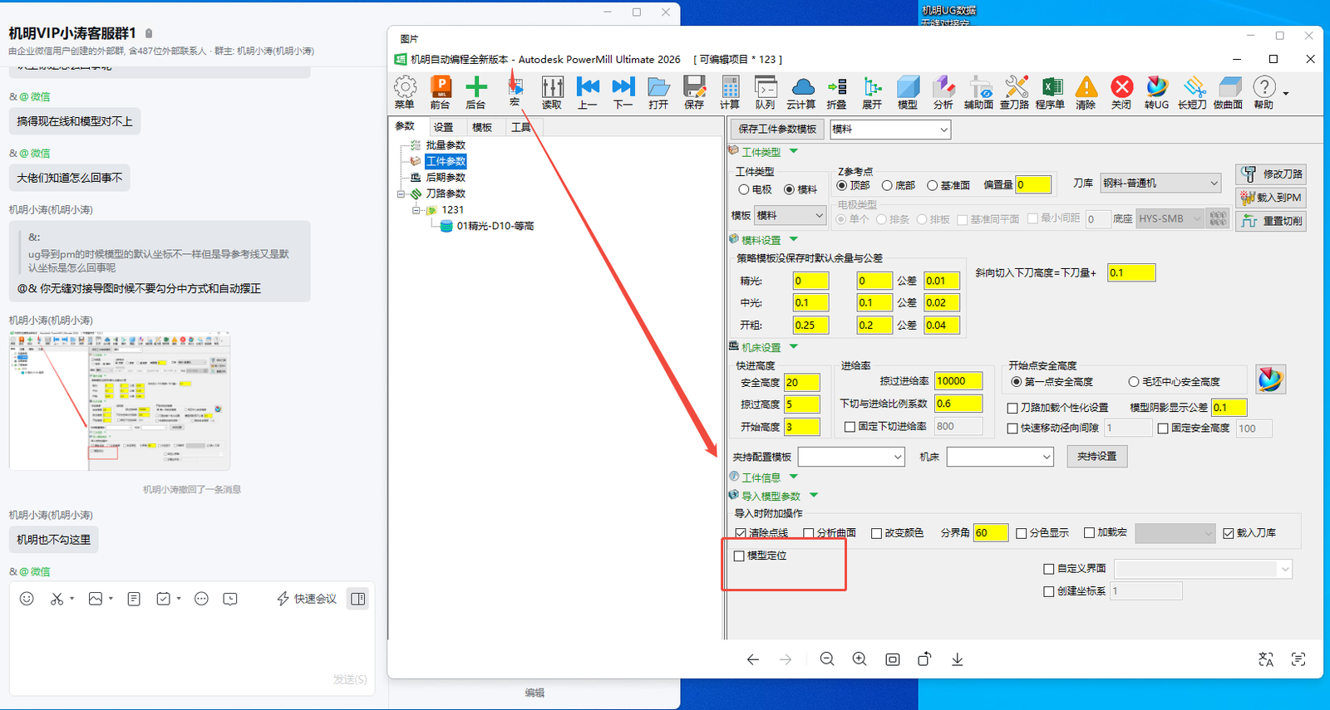Click the send-image icon in chat toolbar
The width and height of the screenshot is (1330, 710).
(96, 599)
